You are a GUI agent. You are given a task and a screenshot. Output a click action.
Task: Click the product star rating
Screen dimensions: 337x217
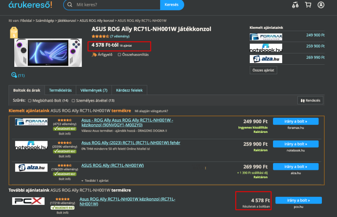pyautogui.click(x=100, y=36)
